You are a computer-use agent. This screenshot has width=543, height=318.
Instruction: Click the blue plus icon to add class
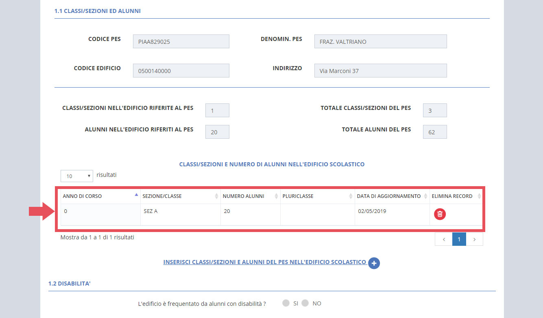[x=374, y=263]
